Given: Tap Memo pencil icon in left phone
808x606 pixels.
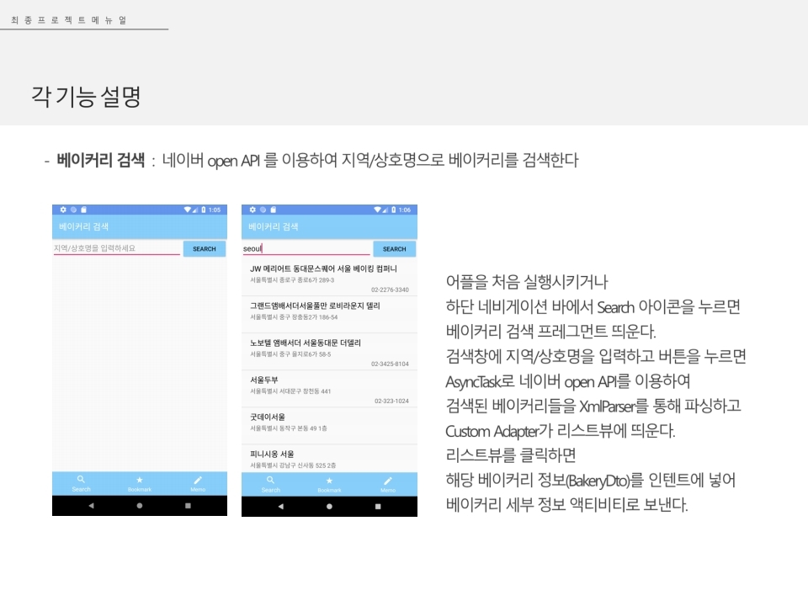Looking at the screenshot, I should click(x=198, y=480).
